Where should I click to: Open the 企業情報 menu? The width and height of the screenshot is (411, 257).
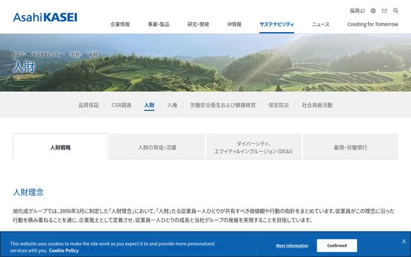tap(120, 24)
